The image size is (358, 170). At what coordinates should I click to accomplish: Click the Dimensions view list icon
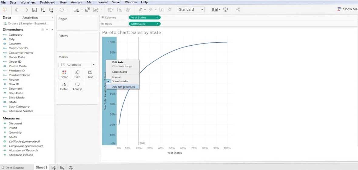pyautogui.click(x=43, y=30)
